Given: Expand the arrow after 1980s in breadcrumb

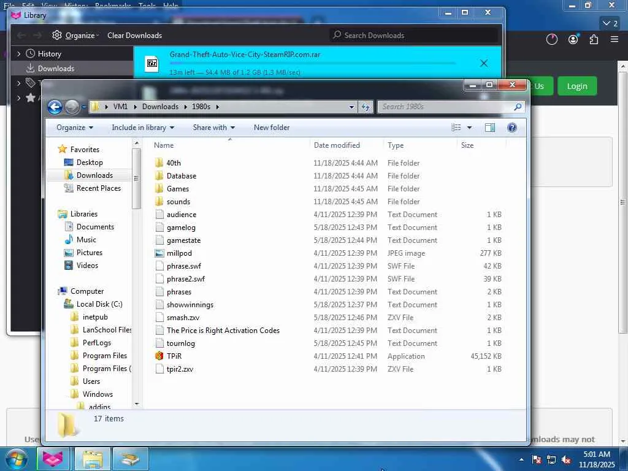Looking at the screenshot, I should pos(218,107).
